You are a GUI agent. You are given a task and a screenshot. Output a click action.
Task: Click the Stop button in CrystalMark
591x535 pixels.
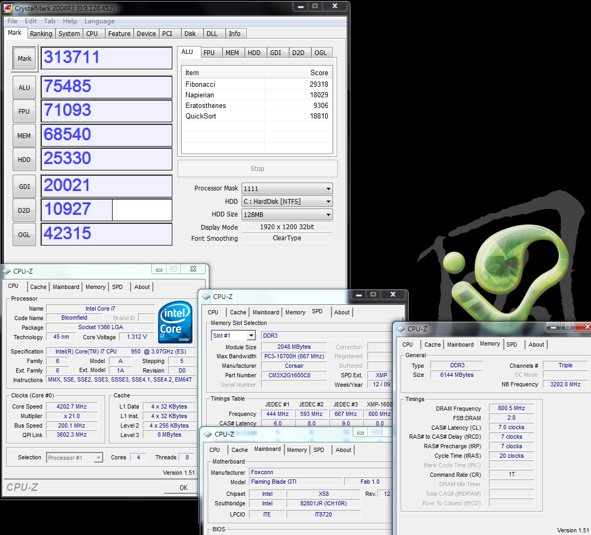point(257,169)
